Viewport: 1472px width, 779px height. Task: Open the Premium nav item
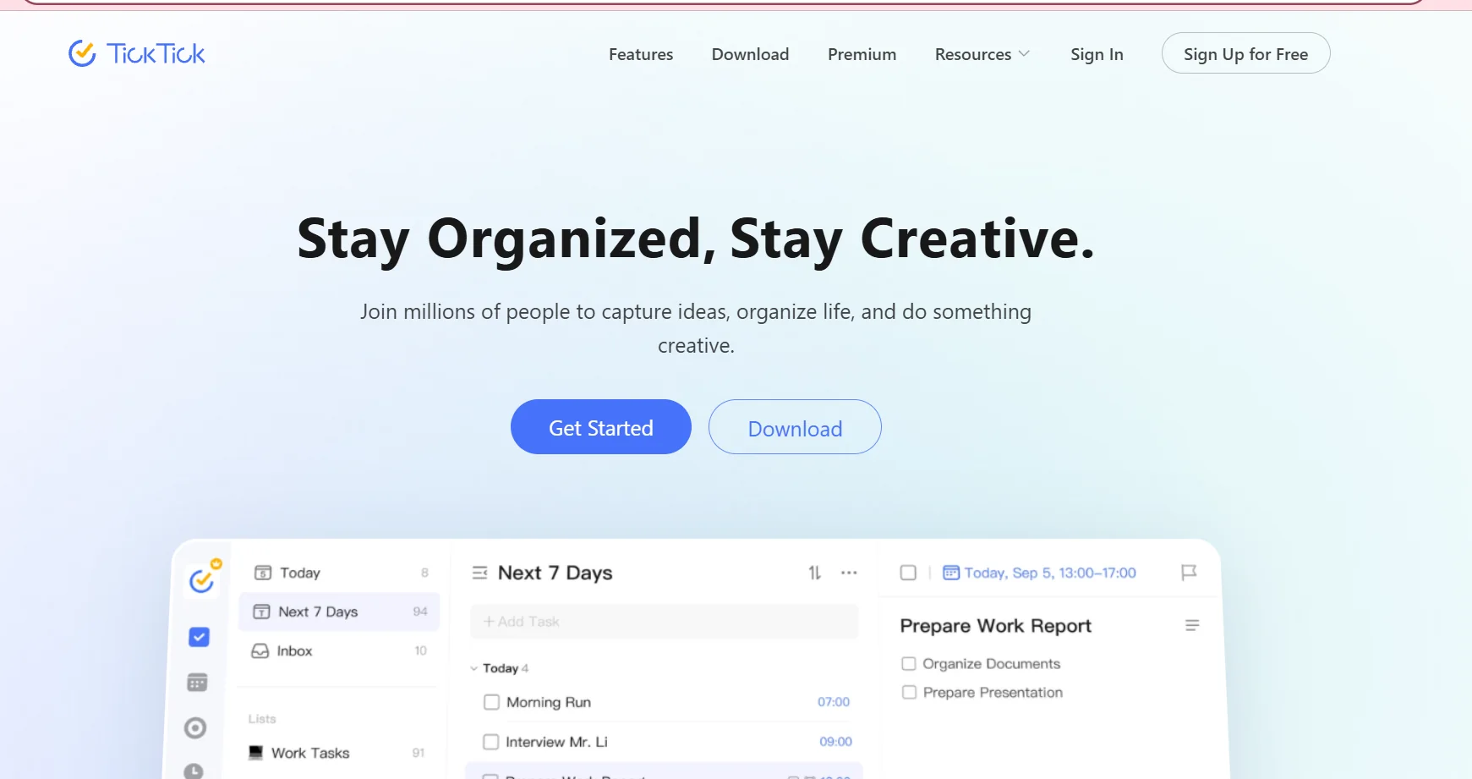[862, 54]
